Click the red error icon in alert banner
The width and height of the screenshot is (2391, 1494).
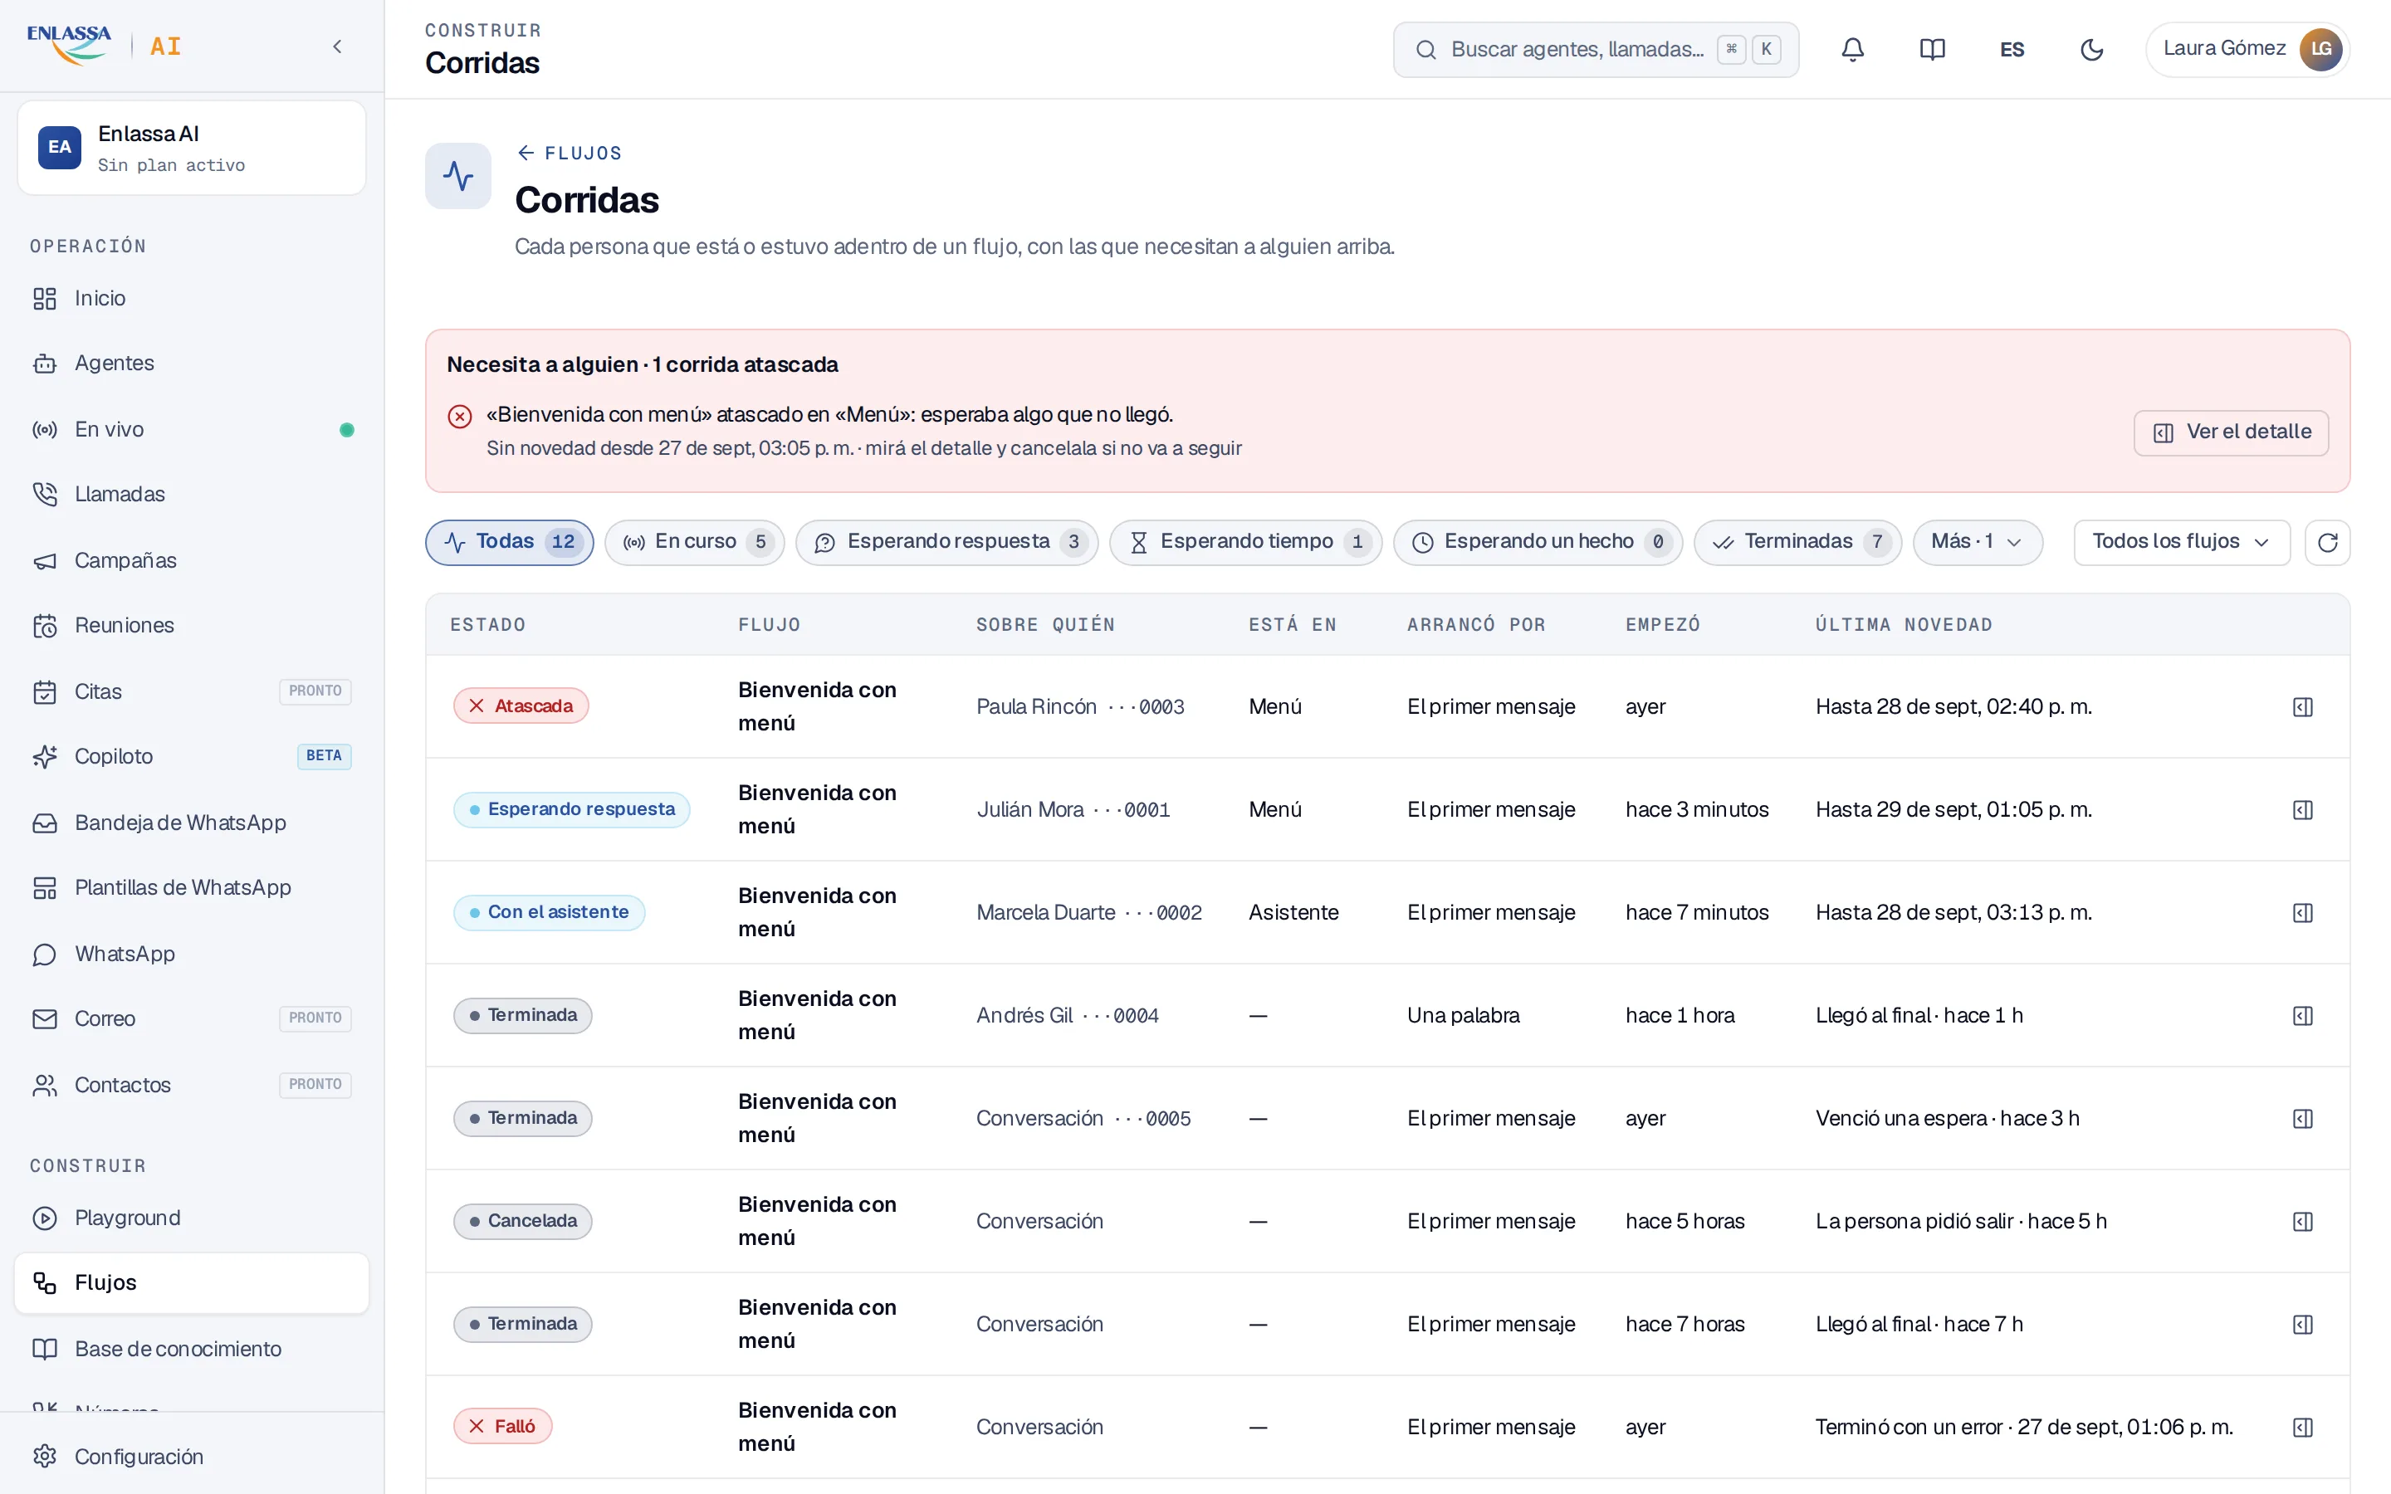click(x=459, y=416)
